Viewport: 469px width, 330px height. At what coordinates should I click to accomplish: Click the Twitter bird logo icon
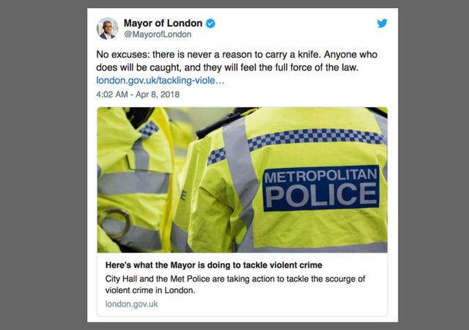[x=382, y=23]
